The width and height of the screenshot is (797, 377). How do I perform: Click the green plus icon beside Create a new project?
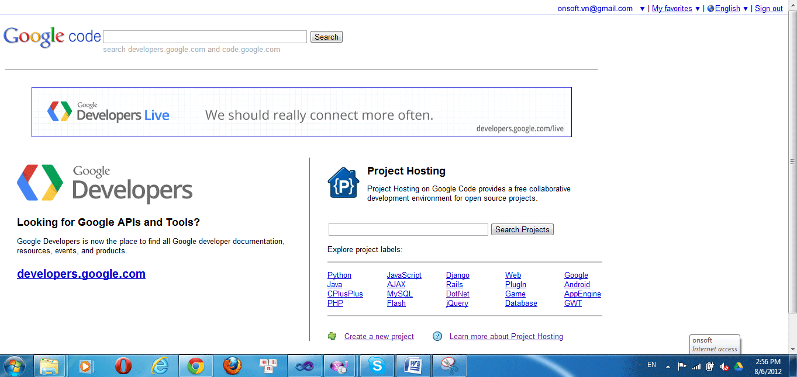[x=332, y=336]
